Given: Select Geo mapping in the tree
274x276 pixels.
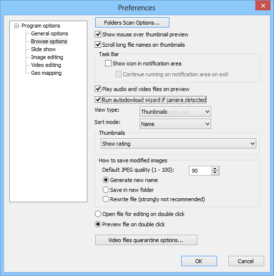Looking at the screenshot, I should tap(46, 73).
